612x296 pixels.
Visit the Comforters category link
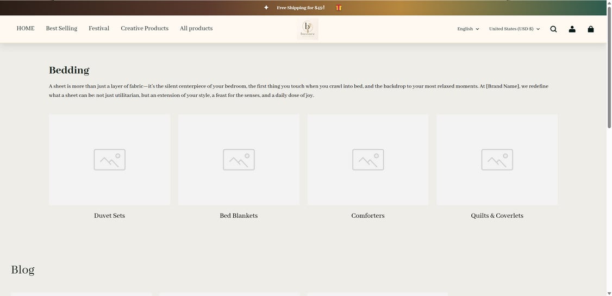[368, 216]
